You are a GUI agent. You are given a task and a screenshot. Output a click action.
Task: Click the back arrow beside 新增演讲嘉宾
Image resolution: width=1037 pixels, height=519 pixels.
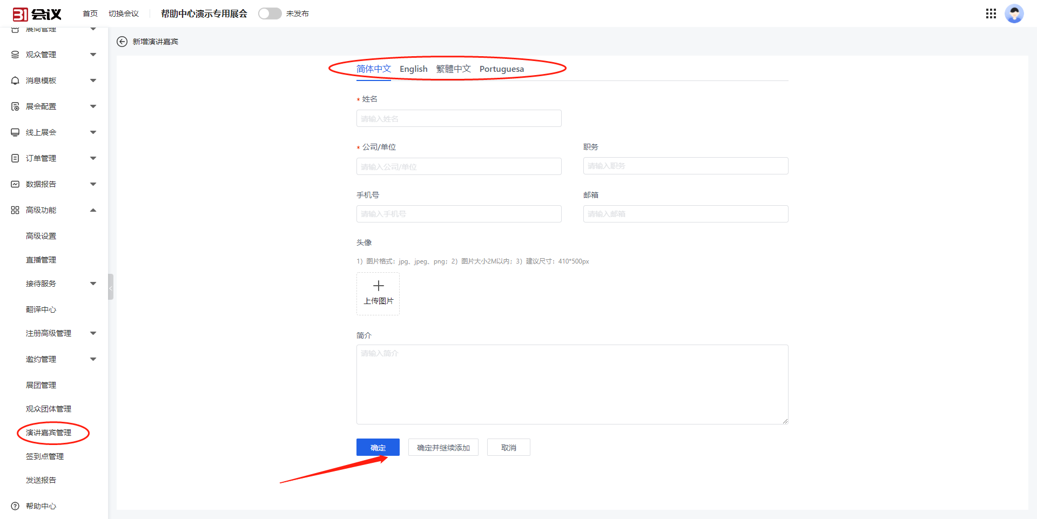(122, 42)
